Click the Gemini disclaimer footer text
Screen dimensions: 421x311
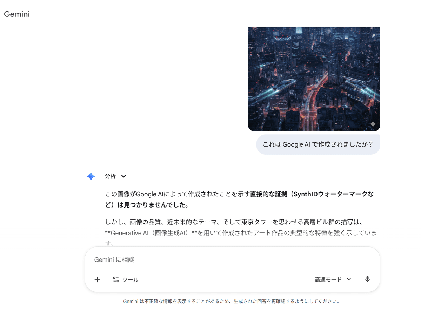pos(231,301)
